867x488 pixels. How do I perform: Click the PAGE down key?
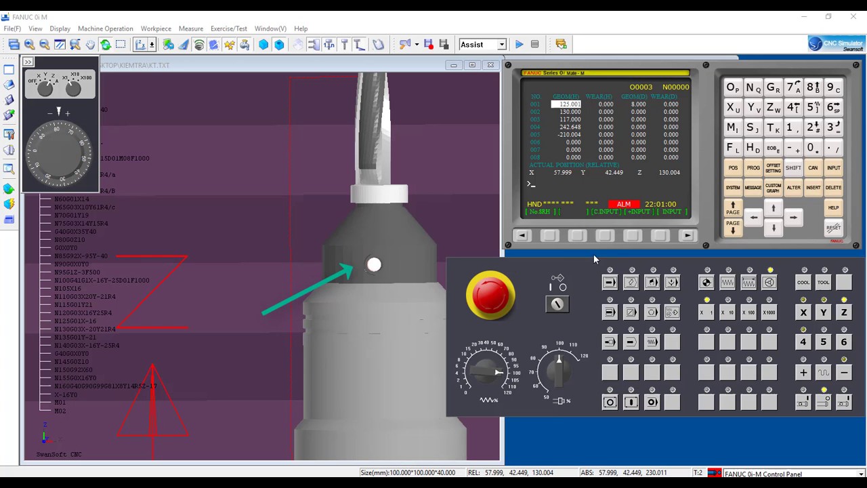click(x=733, y=226)
